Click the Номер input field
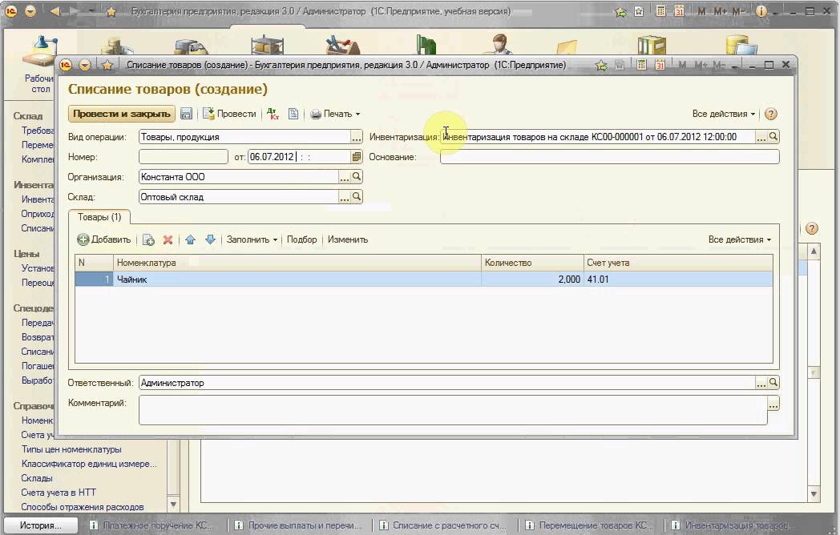 click(184, 156)
